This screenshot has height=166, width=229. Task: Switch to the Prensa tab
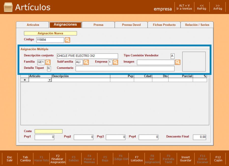pyautogui.click(x=98, y=25)
